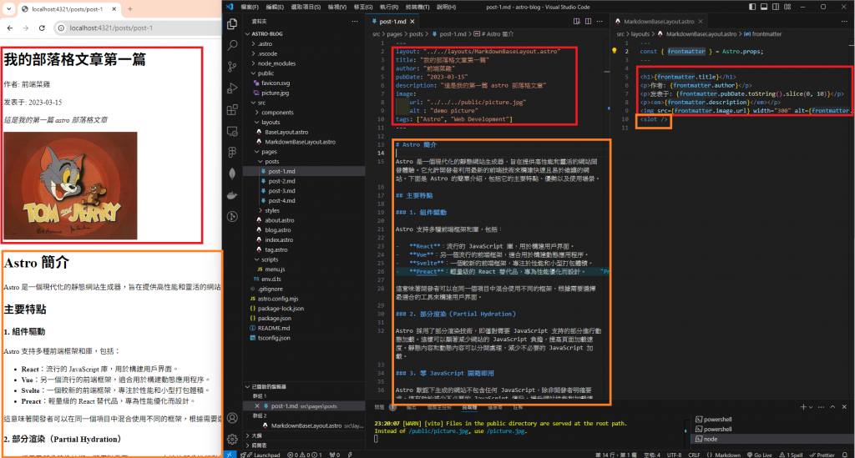Open more actions for the MarkdownBaseLayout editor group

pos(844,21)
